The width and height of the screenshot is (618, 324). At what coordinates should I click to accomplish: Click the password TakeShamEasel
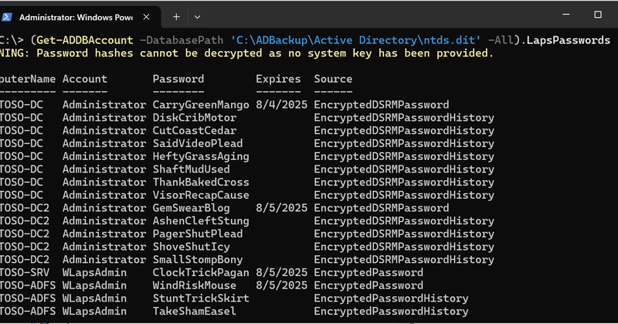click(195, 312)
